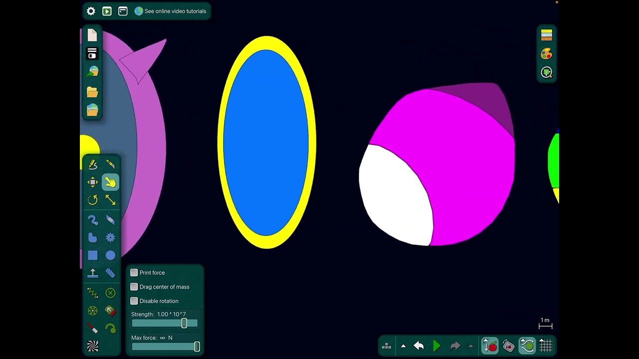Open the See online video tutorials link
639x359 pixels.
coord(170,11)
